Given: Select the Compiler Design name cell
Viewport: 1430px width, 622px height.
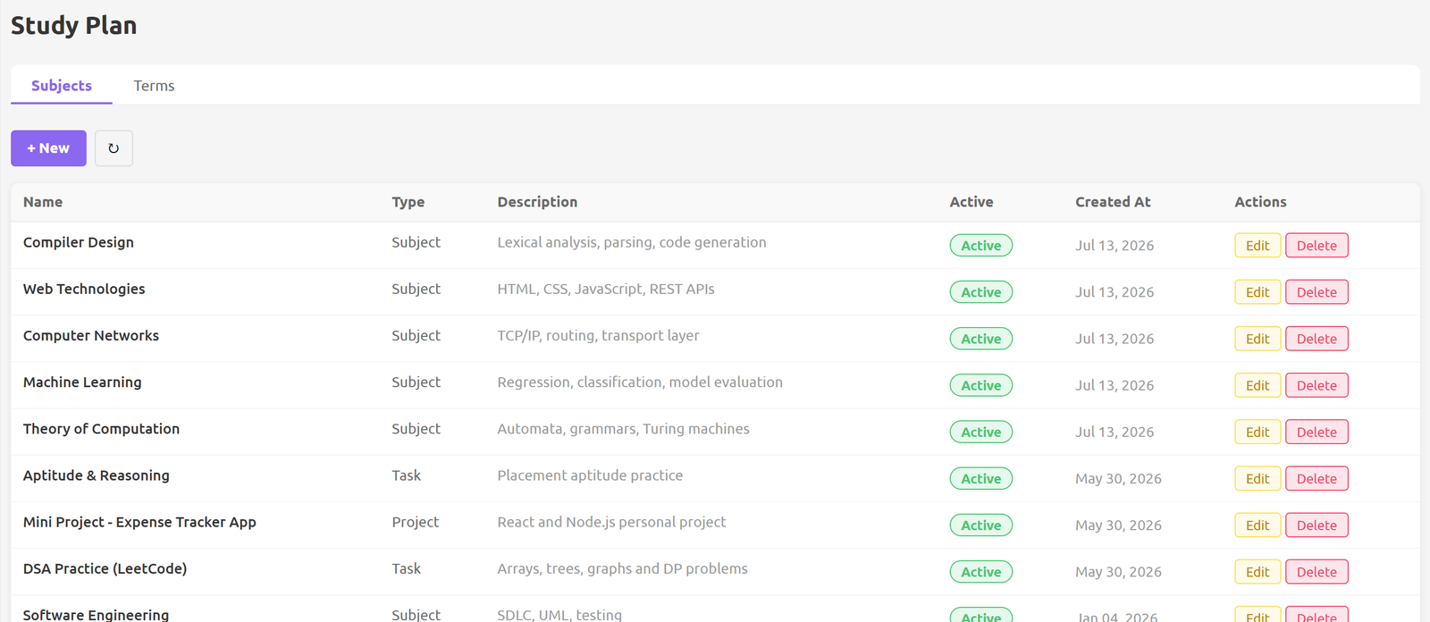Looking at the screenshot, I should pos(79,242).
